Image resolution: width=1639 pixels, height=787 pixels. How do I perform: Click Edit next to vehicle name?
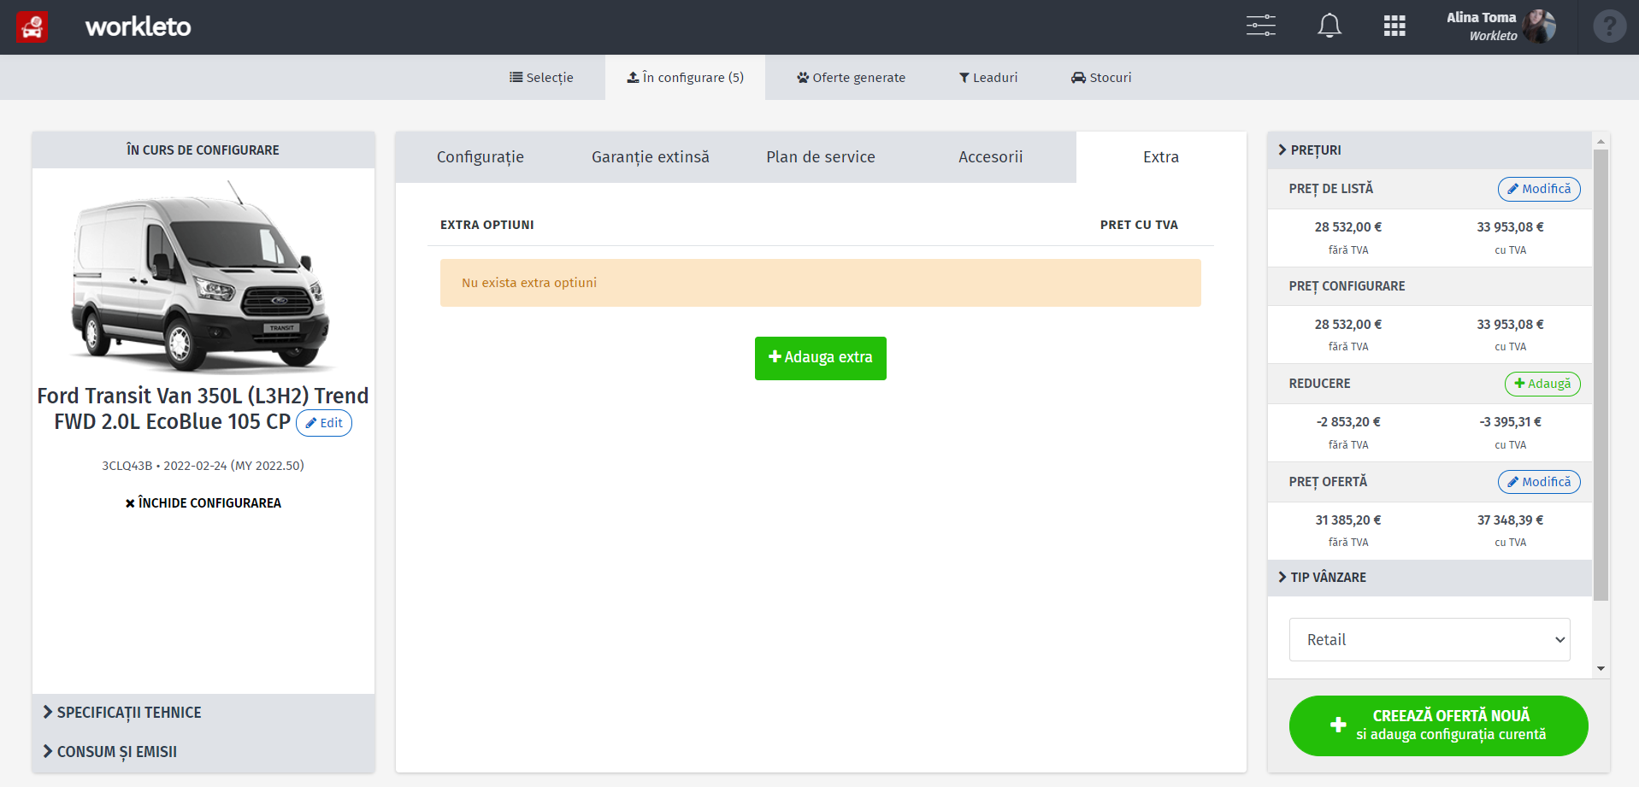324,423
